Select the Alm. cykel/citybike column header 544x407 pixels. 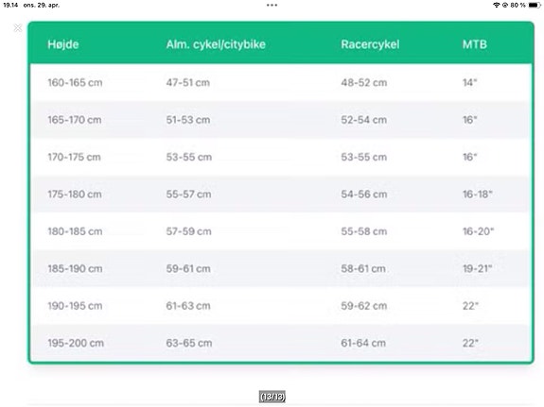(216, 44)
